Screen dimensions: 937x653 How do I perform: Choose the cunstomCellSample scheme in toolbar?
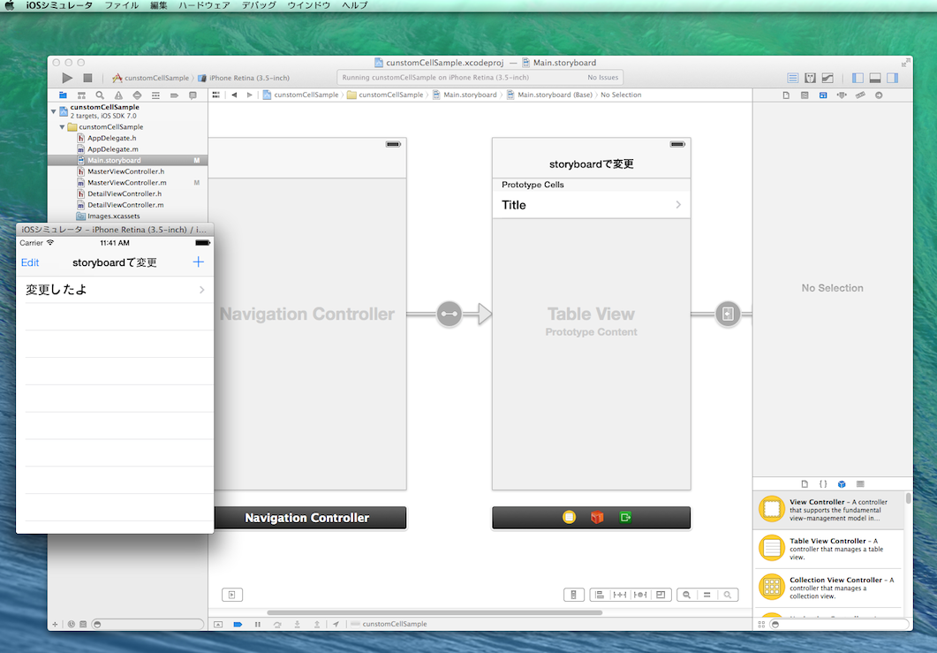point(150,78)
